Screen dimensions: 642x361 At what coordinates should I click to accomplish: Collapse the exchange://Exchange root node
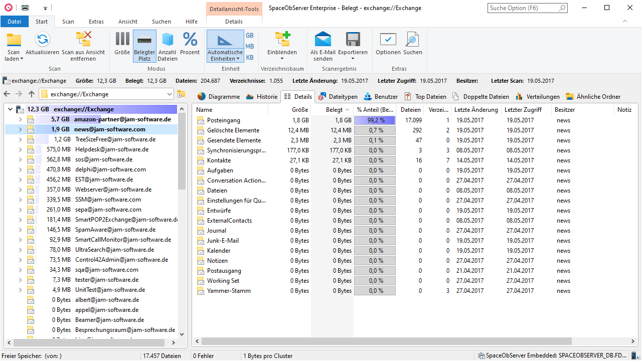tap(10, 109)
